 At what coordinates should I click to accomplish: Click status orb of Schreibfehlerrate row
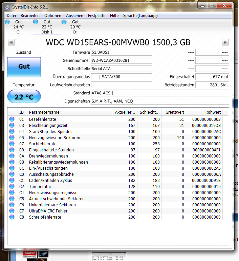pos(12,217)
